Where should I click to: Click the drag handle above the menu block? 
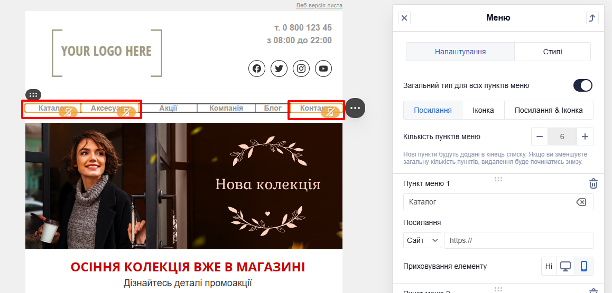click(33, 94)
